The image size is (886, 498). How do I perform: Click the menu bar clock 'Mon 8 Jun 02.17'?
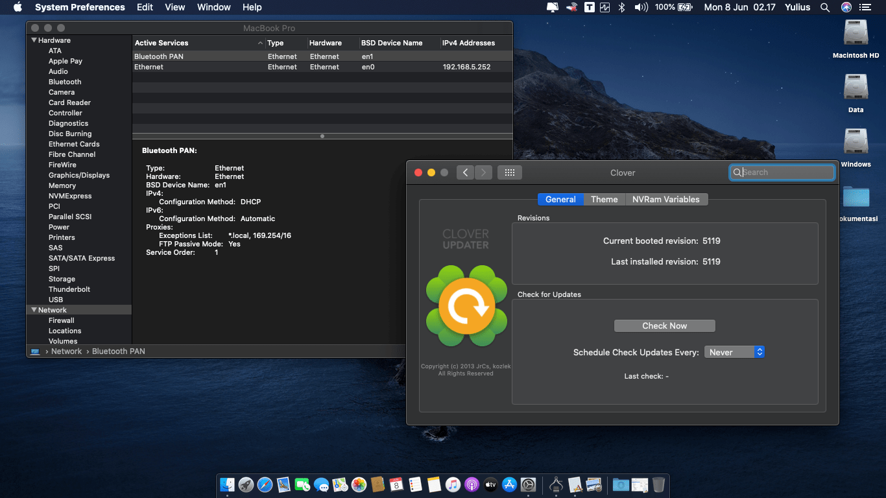tap(739, 7)
